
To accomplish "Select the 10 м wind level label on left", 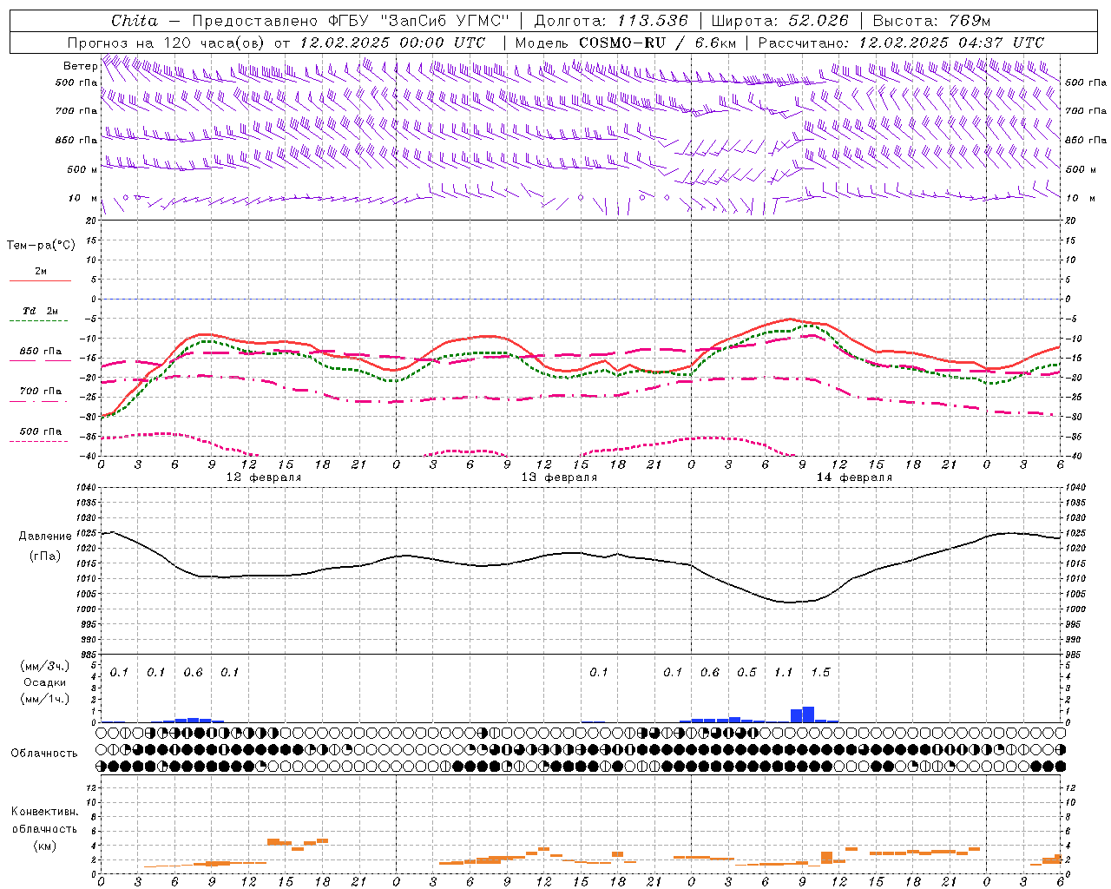I will tap(83, 198).
